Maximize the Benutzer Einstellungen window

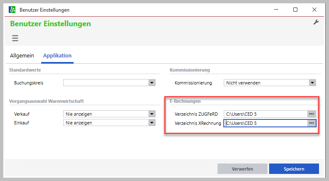[295, 10]
